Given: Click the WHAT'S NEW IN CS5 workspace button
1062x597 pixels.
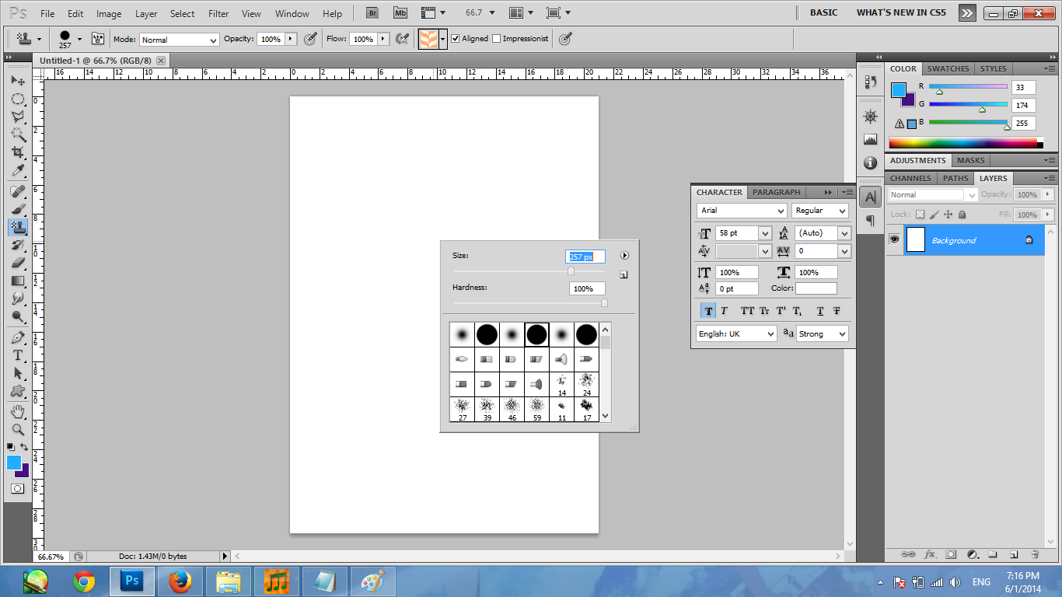Looking at the screenshot, I should 901,12.
